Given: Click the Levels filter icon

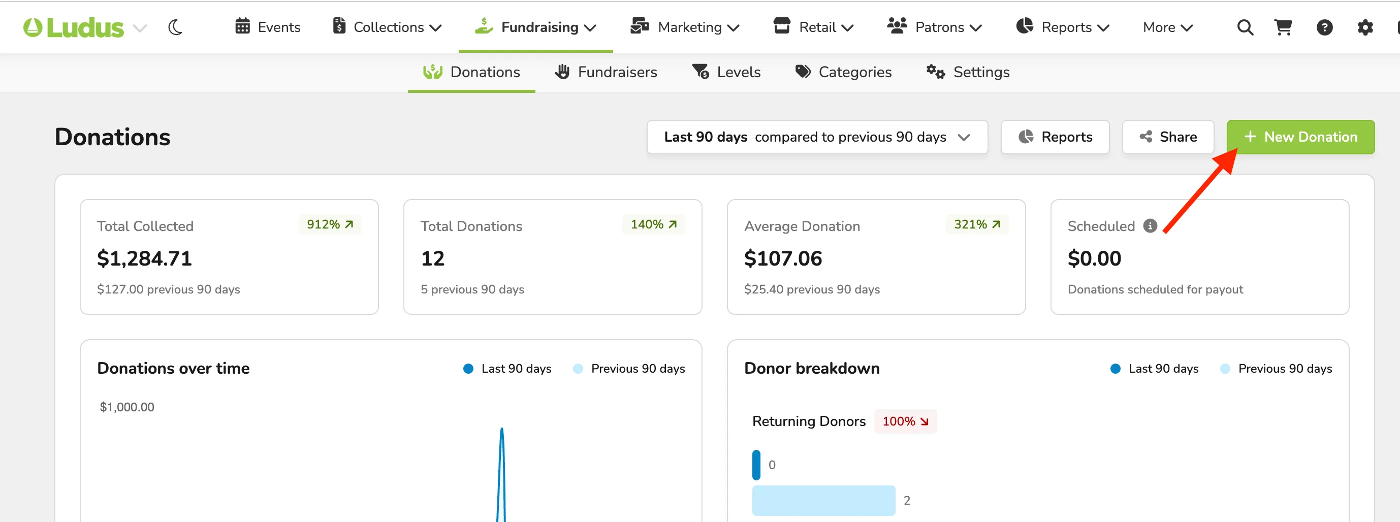Looking at the screenshot, I should point(701,72).
